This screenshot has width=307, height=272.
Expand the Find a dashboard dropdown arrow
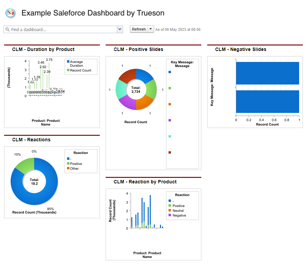tap(120, 29)
